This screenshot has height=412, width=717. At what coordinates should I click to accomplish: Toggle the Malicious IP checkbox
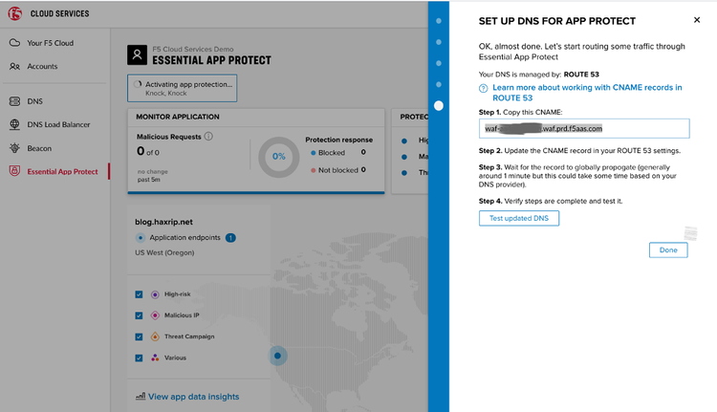[139, 315]
